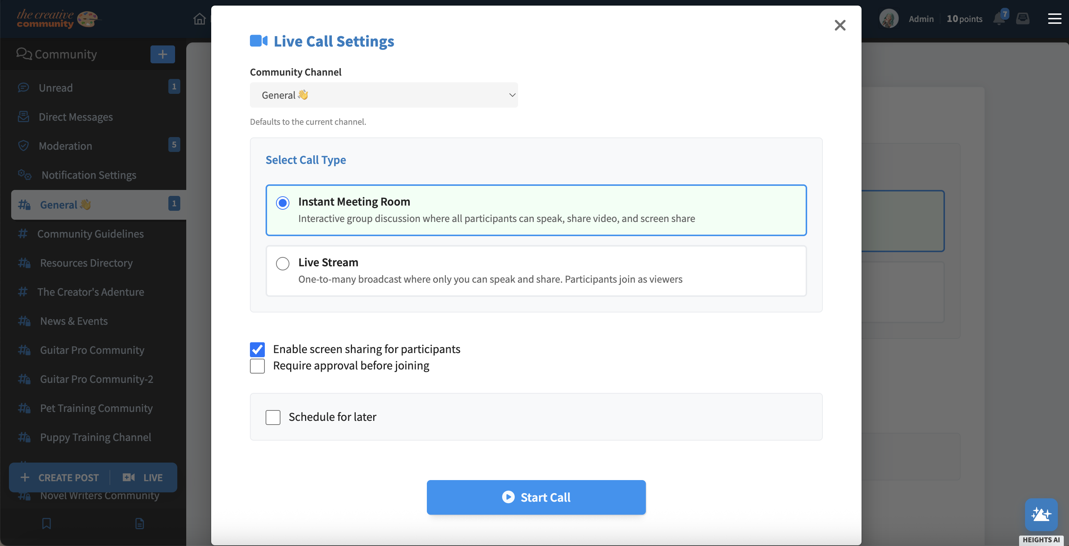This screenshot has width=1069, height=546.
Task: Click the home icon in top bar
Action: coord(200,19)
